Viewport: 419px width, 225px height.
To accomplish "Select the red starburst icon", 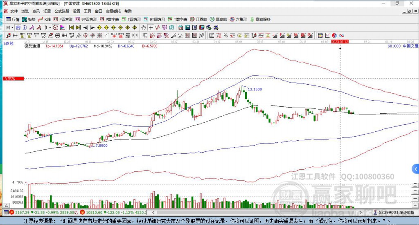I will [x=92, y=36].
